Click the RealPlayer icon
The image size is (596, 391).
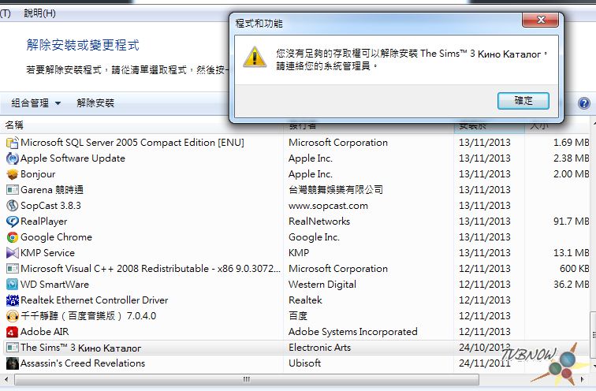click(12, 222)
